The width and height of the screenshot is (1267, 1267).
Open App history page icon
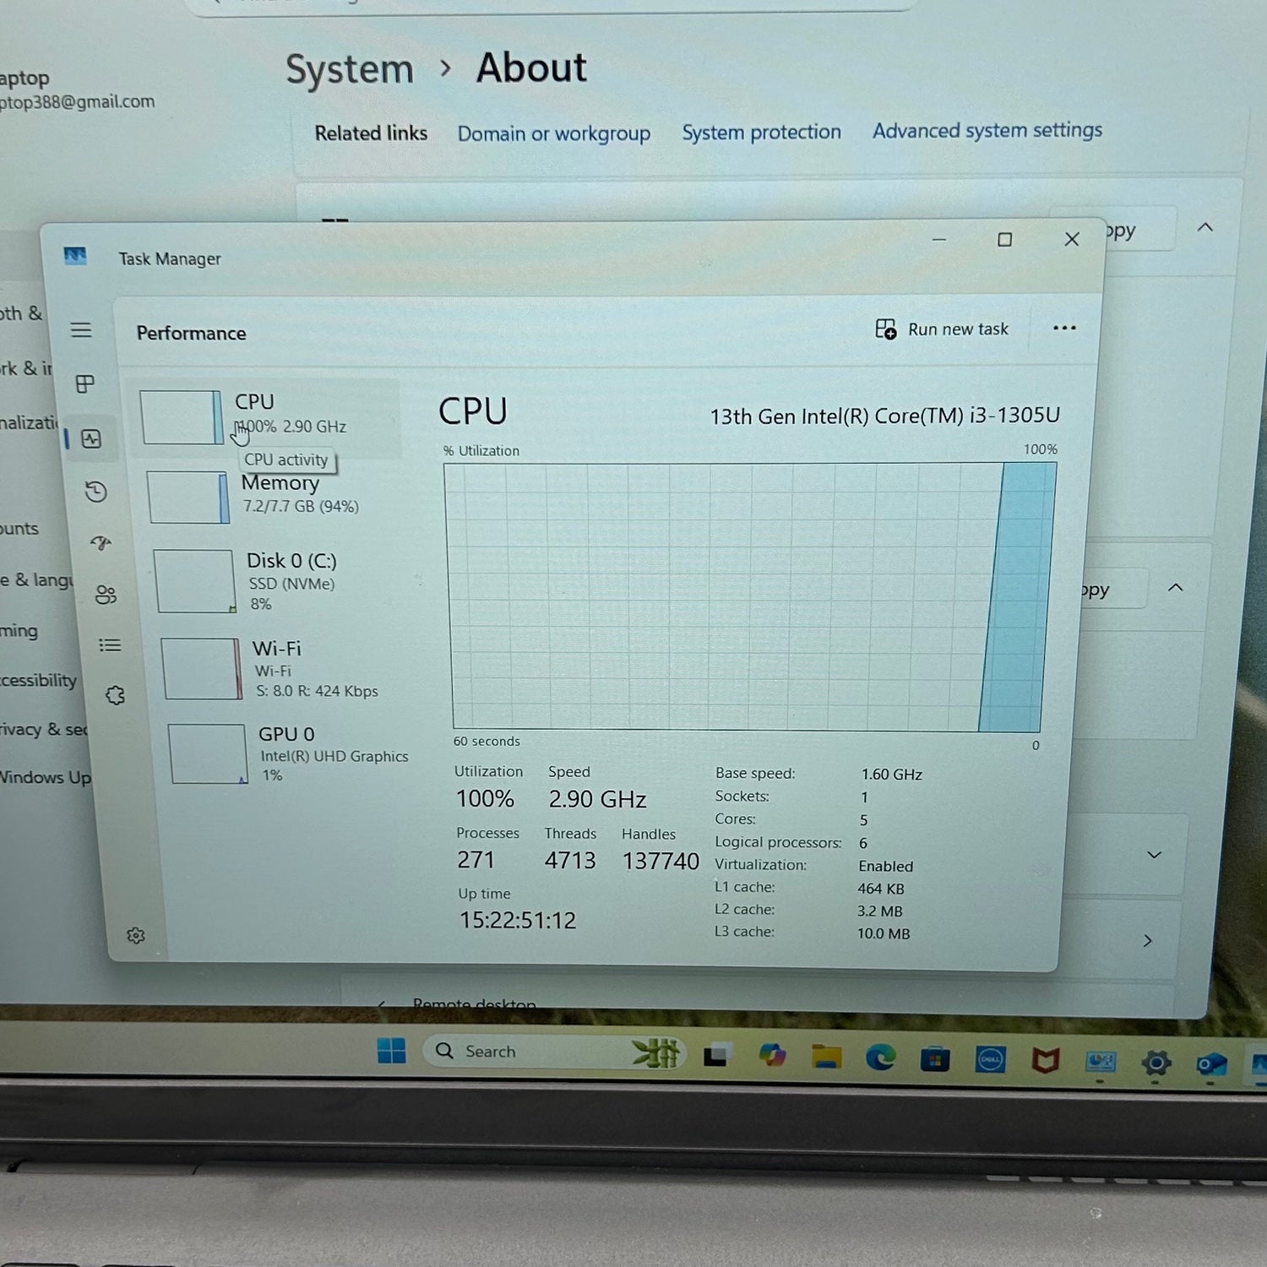point(96,492)
